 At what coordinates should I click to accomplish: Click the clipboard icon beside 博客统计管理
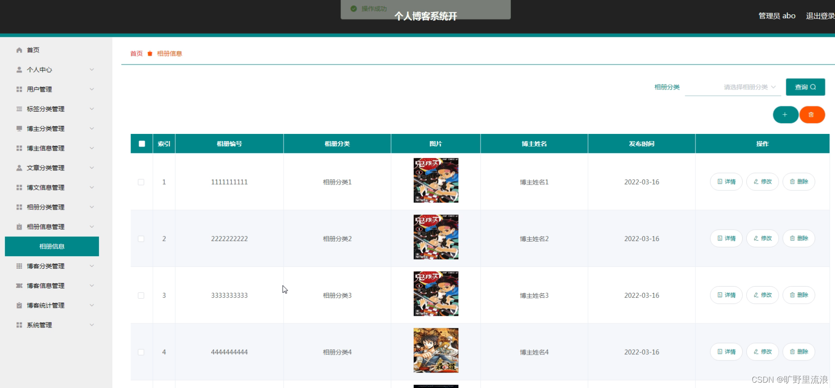[x=19, y=305]
